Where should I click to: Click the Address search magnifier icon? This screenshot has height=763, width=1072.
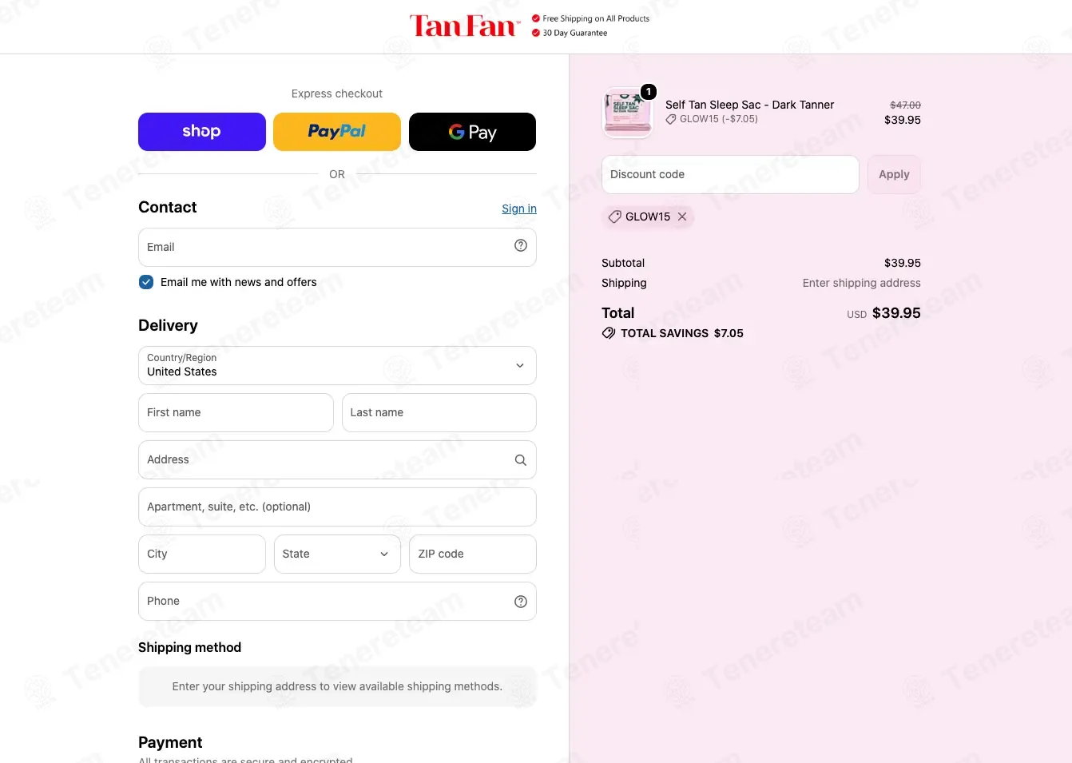click(521, 460)
